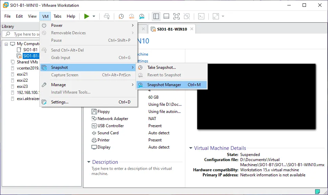This screenshot has width=328, height=195.
Task: Toggle the thumbnail bar view icon
Action: (166, 16)
